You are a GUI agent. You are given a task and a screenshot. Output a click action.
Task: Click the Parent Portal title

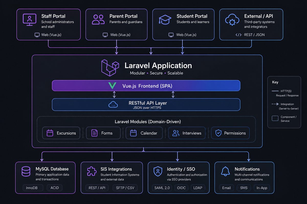pyautogui.click(x=123, y=16)
